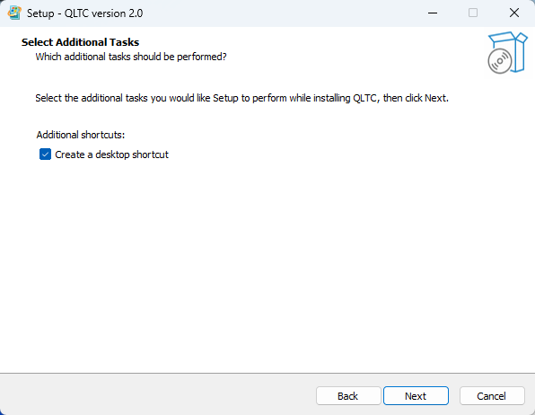Close the QLTC Setup window
The height and width of the screenshot is (415, 535).
(514, 13)
